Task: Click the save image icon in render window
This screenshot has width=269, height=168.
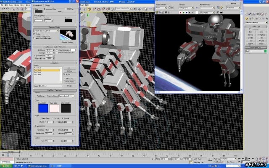Action: [157, 13]
